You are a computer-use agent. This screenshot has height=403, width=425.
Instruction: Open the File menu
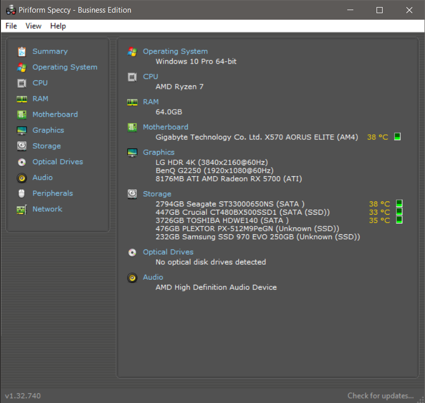[x=11, y=26]
